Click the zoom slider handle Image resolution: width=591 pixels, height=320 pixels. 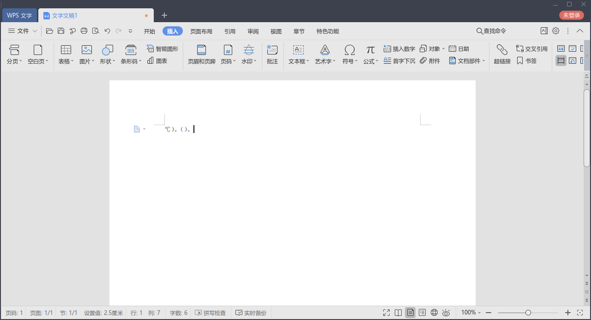click(528, 313)
